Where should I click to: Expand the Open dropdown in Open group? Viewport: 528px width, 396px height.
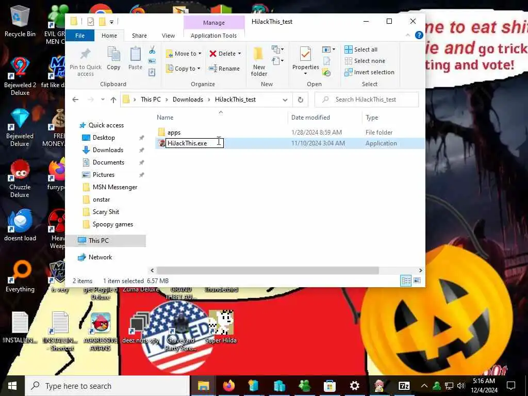pyautogui.click(x=328, y=49)
